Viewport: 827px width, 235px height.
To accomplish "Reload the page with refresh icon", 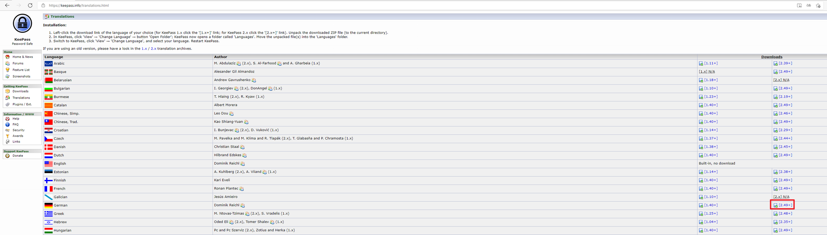I will [30, 5].
